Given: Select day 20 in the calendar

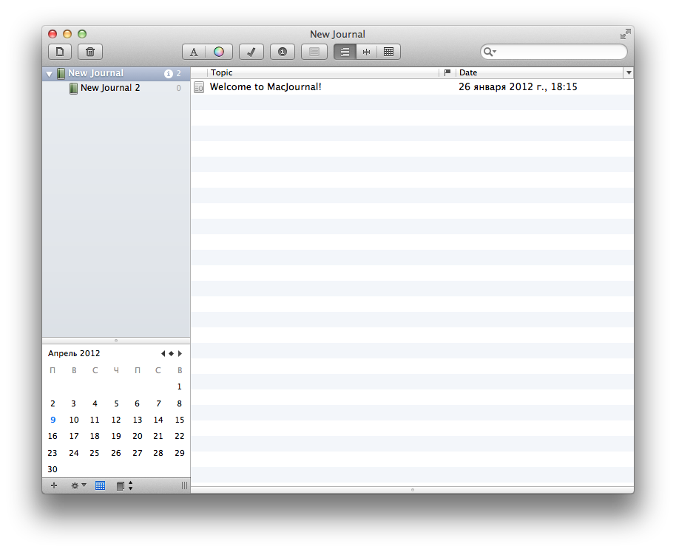Looking at the screenshot, I should click(137, 436).
